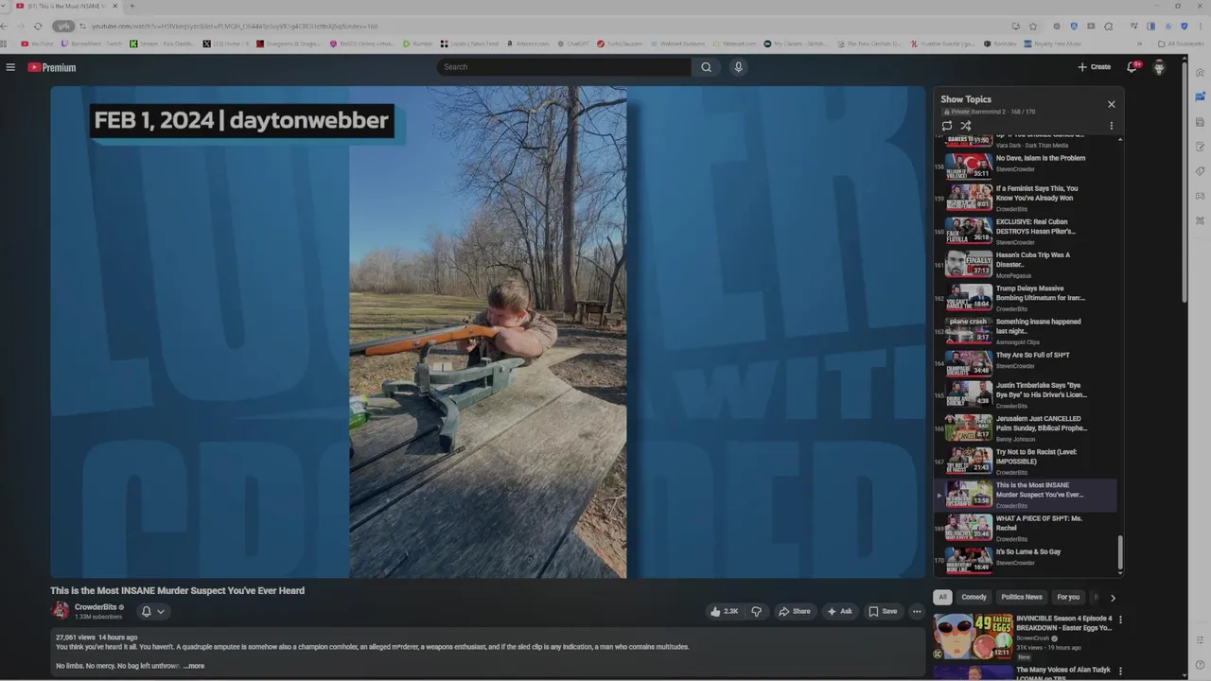Open StevenCrowder channel under 'No Dave' video
The width and height of the screenshot is (1211, 681).
tap(1015, 169)
